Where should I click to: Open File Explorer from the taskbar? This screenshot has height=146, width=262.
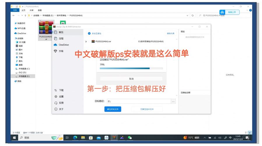click(83, 138)
